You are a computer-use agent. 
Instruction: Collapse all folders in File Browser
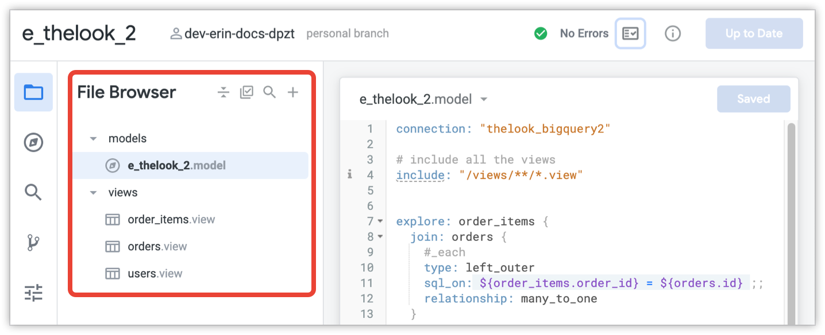click(223, 92)
